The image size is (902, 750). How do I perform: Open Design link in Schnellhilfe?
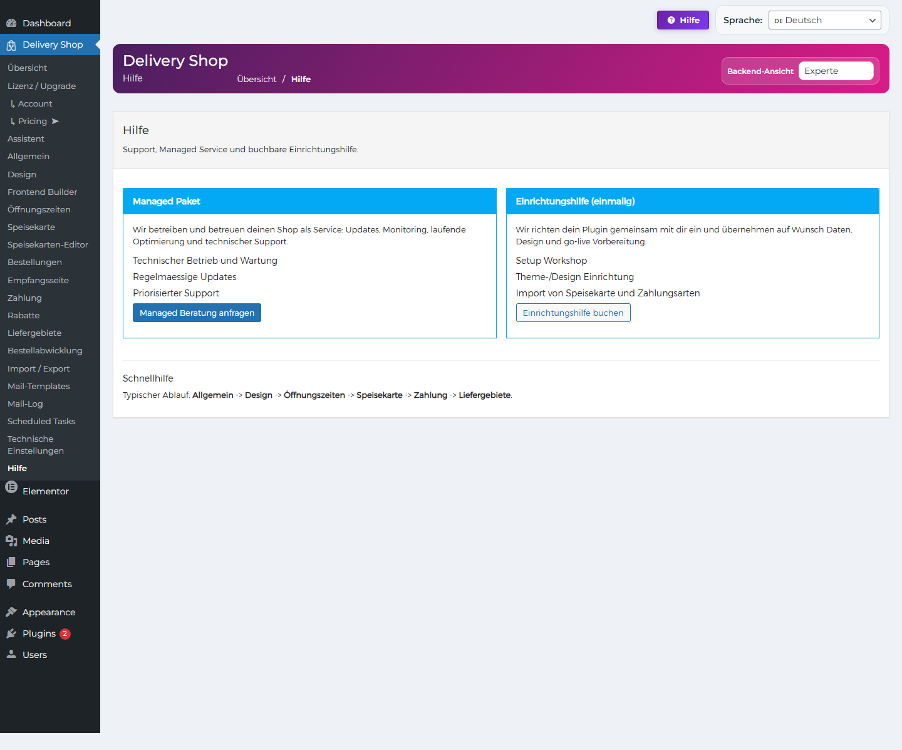259,395
